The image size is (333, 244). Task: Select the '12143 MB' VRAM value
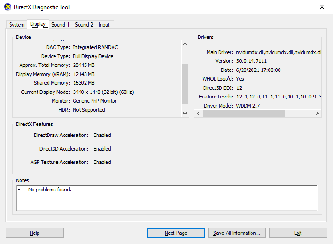[84, 74]
